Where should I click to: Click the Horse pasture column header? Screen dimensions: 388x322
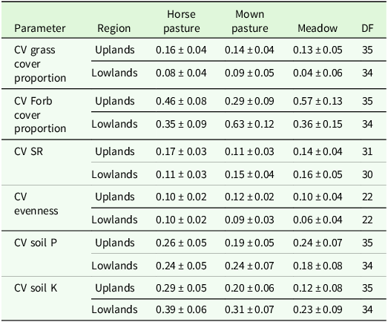click(181, 22)
